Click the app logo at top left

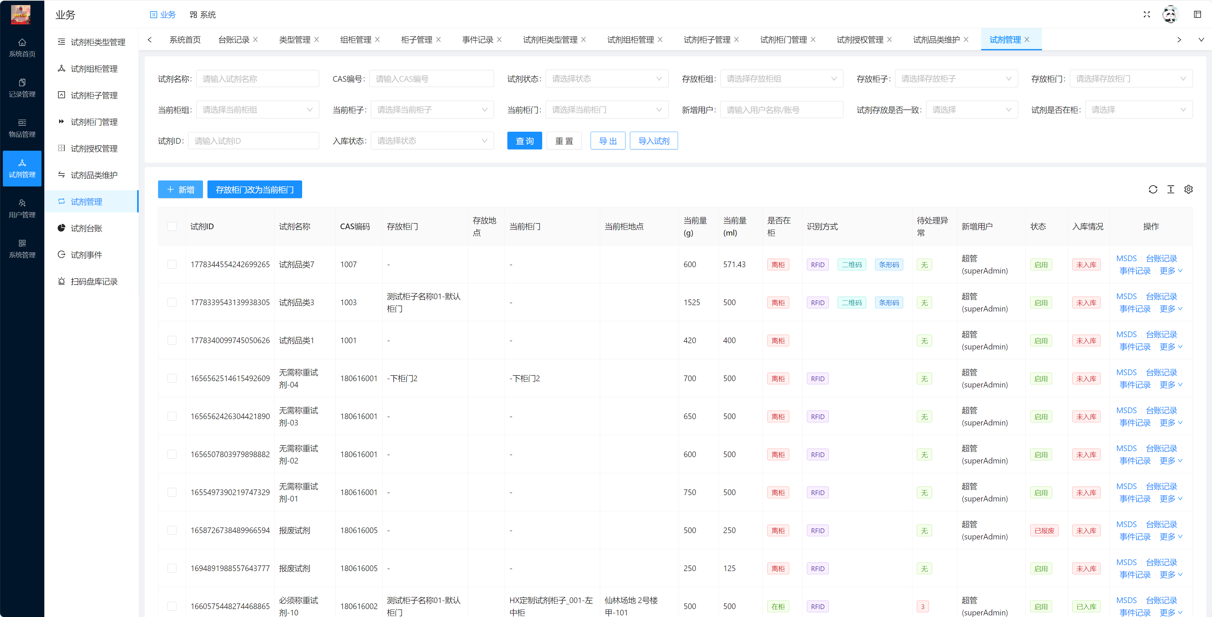21,15
